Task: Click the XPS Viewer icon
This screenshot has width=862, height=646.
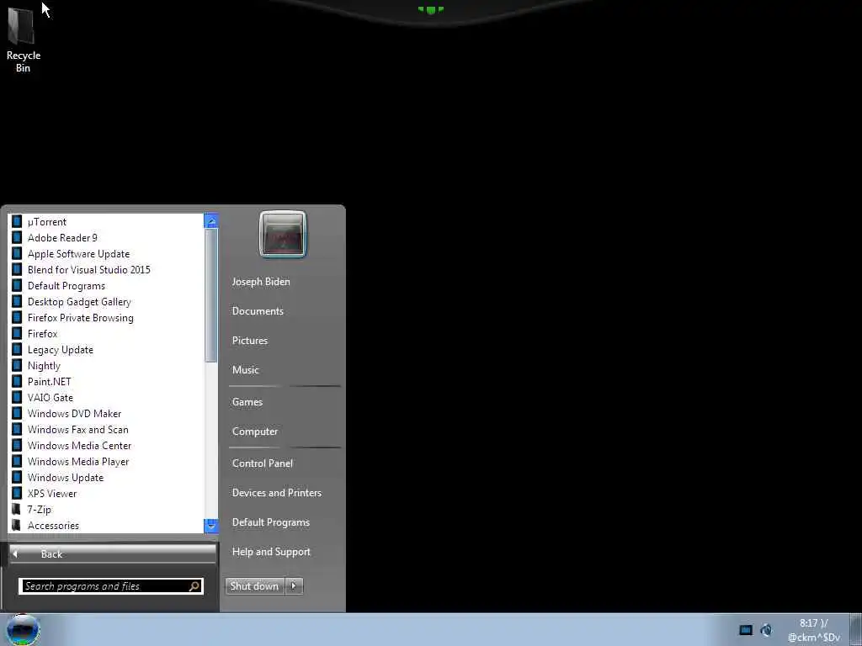Action: 17,493
